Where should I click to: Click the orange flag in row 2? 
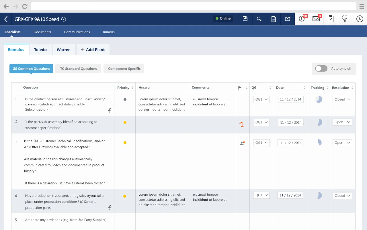[242, 124]
